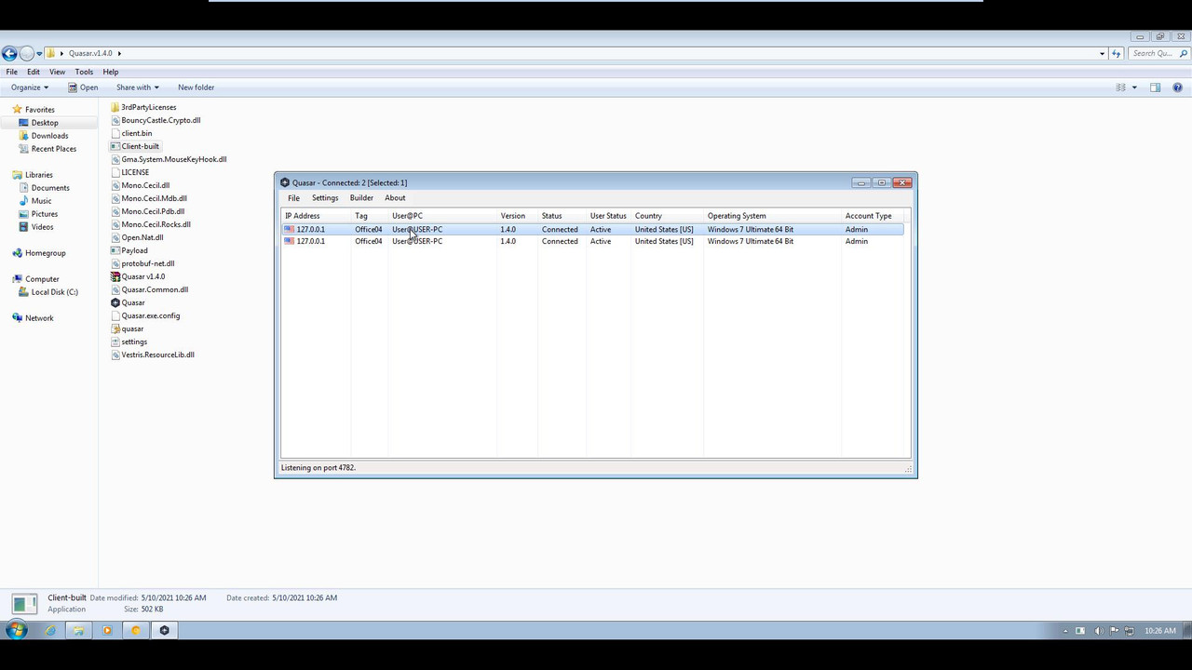Click the Windows Start button
The width and height of the screenshot is (1192, 670).
tap(16, 630)
